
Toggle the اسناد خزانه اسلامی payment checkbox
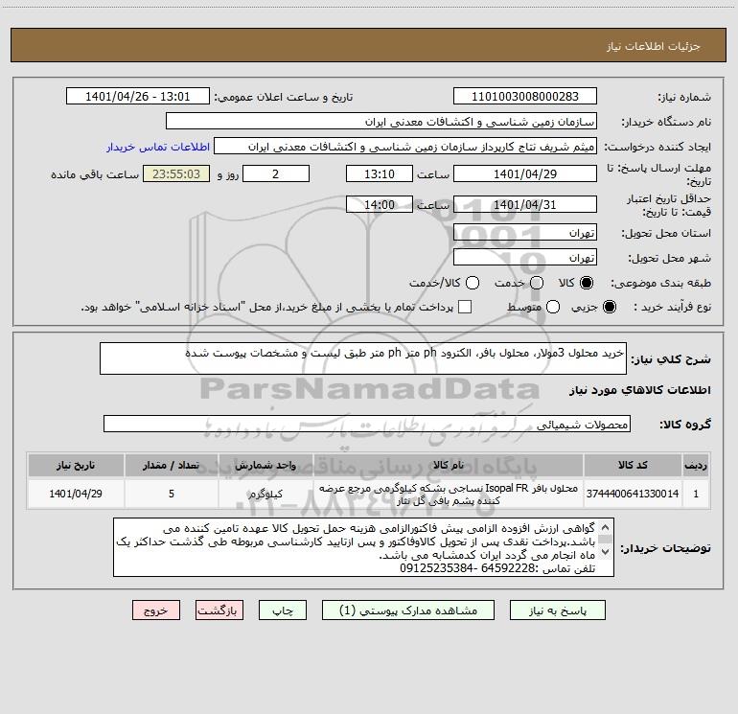pos(465,307)
